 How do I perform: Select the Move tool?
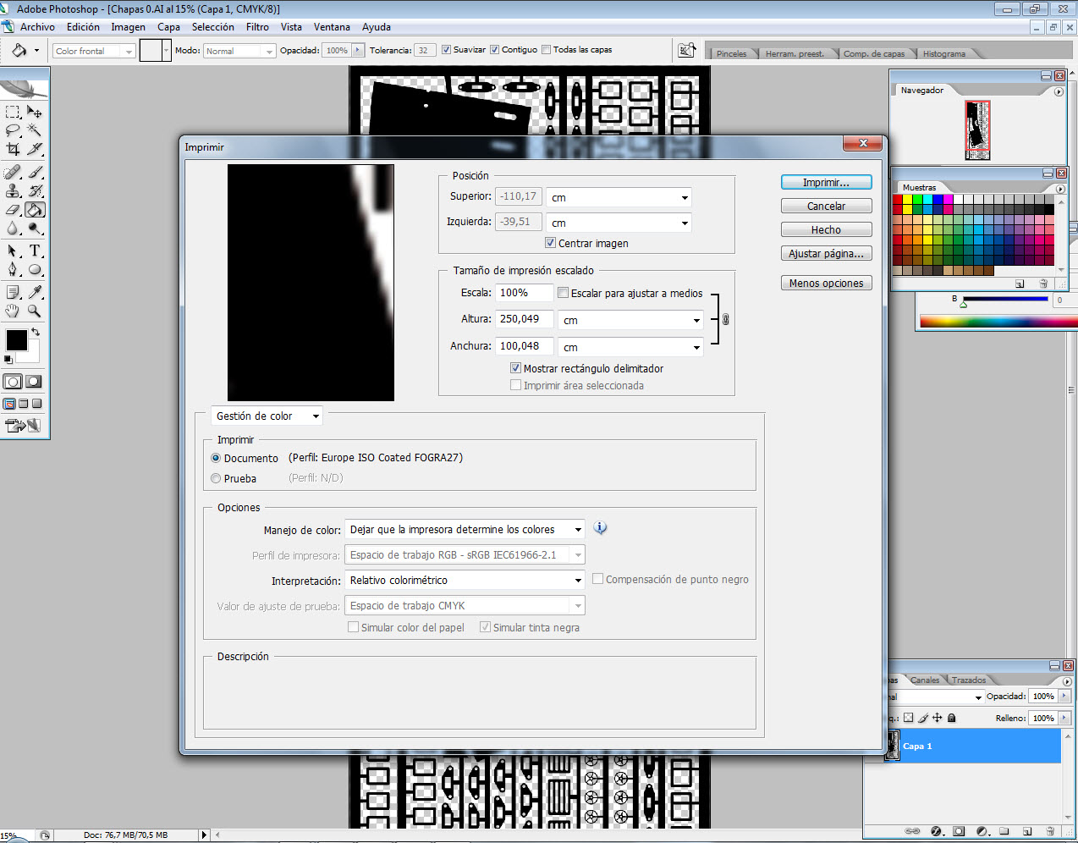[35, 111]
